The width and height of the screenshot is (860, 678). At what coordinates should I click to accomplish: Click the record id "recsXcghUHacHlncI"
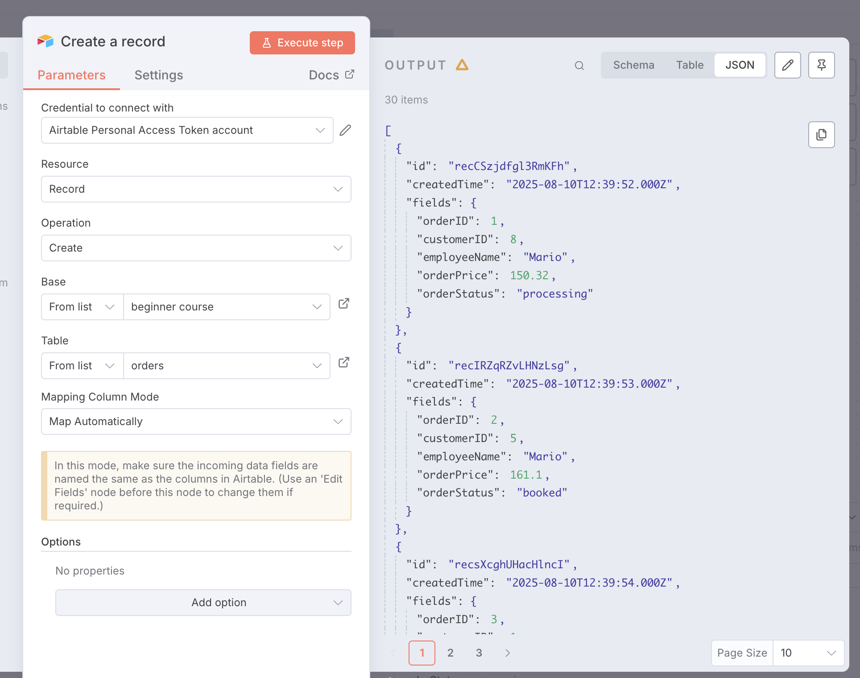click(509, 565)
